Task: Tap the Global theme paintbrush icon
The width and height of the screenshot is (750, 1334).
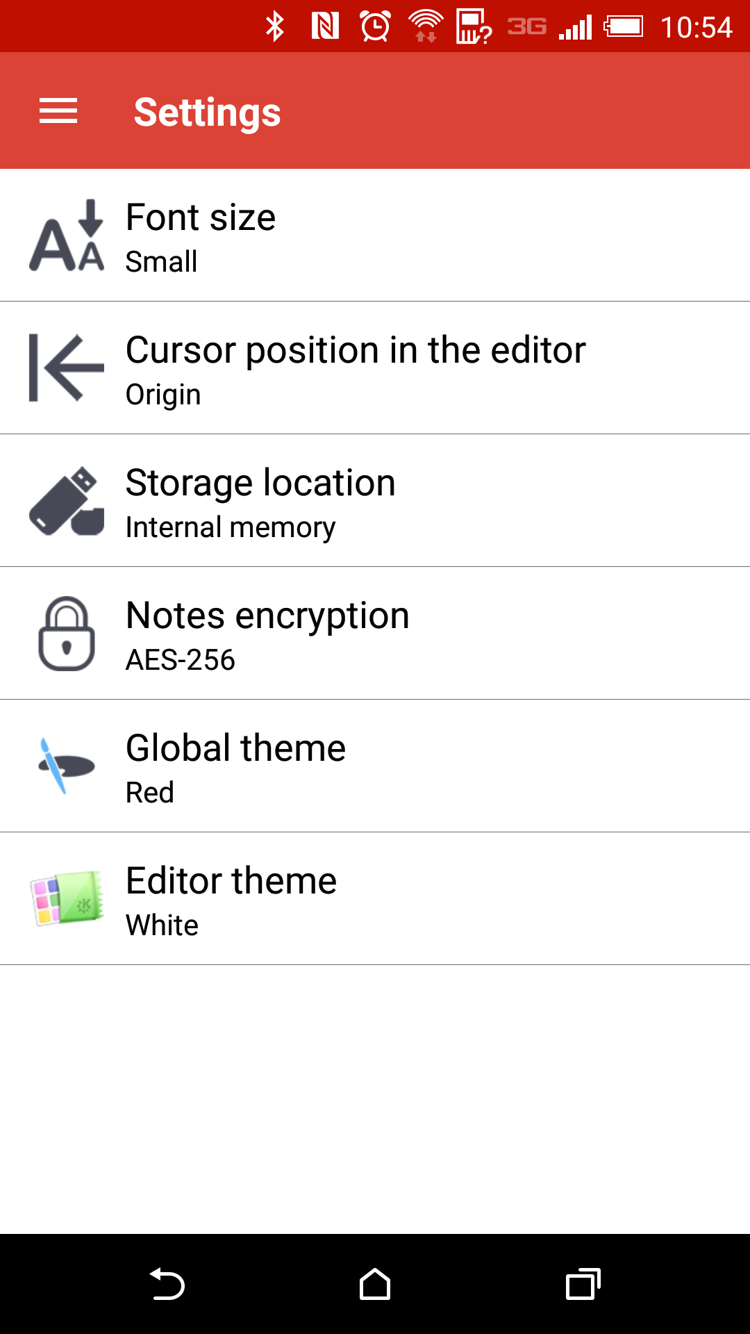Action: tap(67, 766)
